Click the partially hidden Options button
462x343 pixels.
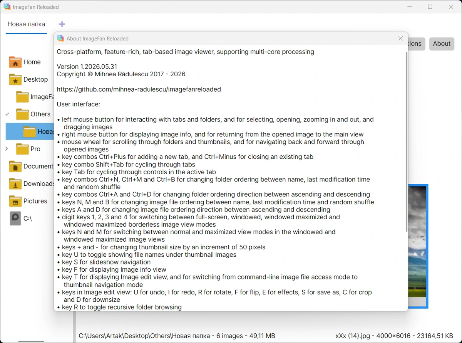[x=417, y=44]
